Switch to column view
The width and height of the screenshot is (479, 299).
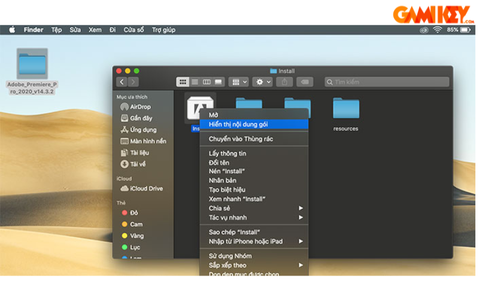click(207, 82)
